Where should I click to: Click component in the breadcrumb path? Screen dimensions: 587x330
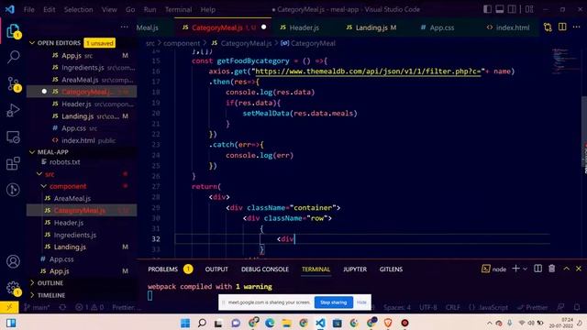click(x=182, y=43)
